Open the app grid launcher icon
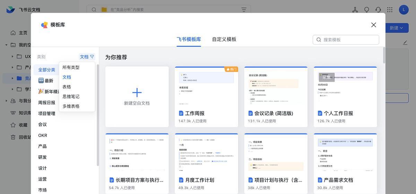The width and height of the screenshot is (416, 194). tap(390, 10)
